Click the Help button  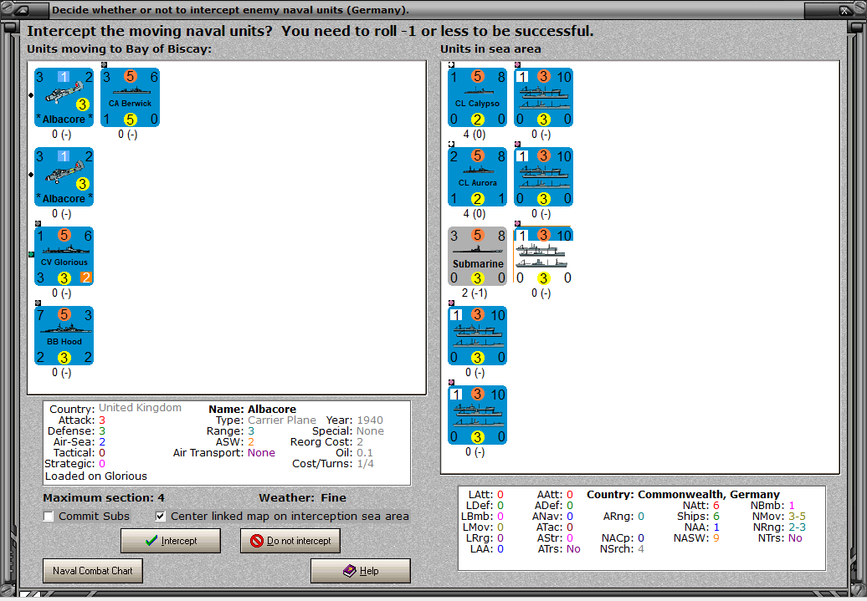click(x=360, y=570)
